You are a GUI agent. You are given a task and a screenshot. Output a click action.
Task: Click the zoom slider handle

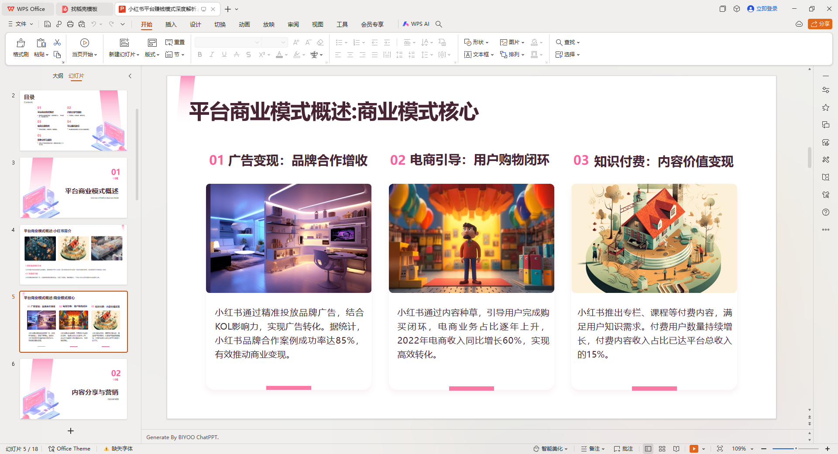pos(796,449)
